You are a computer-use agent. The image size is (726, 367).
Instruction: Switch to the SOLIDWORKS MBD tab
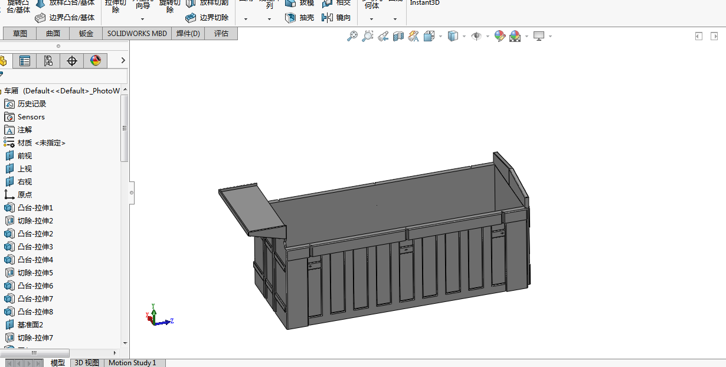pyautogui.click(x=137, y=33)
